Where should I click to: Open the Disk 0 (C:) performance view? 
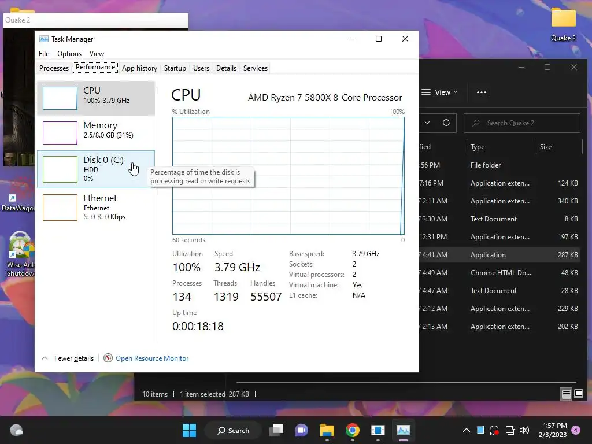pos(96,169)
